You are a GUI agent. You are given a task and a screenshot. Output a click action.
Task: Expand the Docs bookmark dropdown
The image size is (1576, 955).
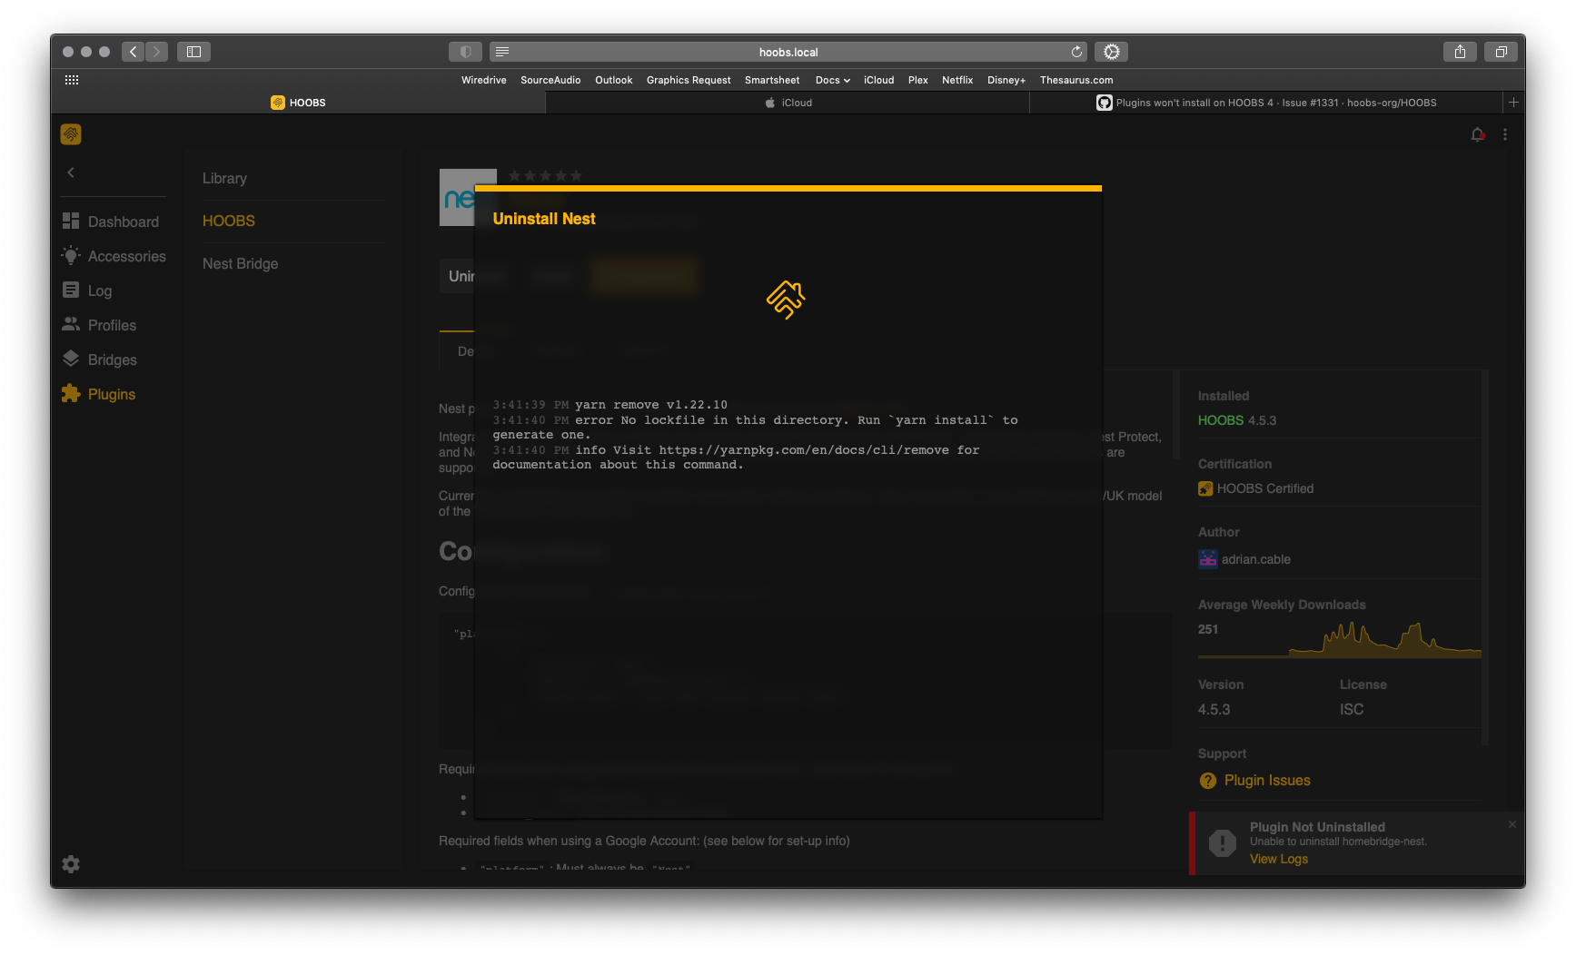pyautogui.click(x=831, y=80)
